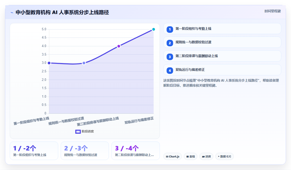Screen dimensions: 291x170
Task: Open the 规则统一与数据校验过渡 milestone row
Action: (222, 42)
